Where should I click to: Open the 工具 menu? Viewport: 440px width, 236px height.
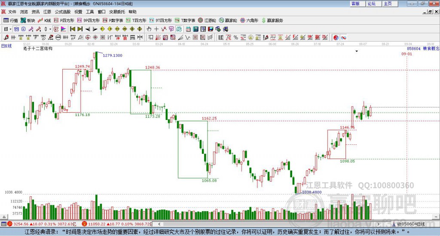click(90, 12)
